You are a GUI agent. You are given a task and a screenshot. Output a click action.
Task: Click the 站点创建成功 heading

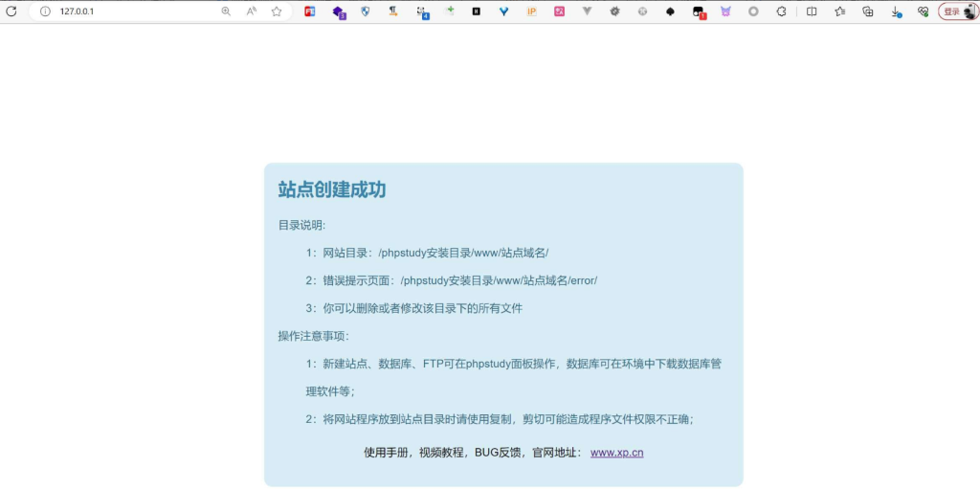tap(332, 189)
